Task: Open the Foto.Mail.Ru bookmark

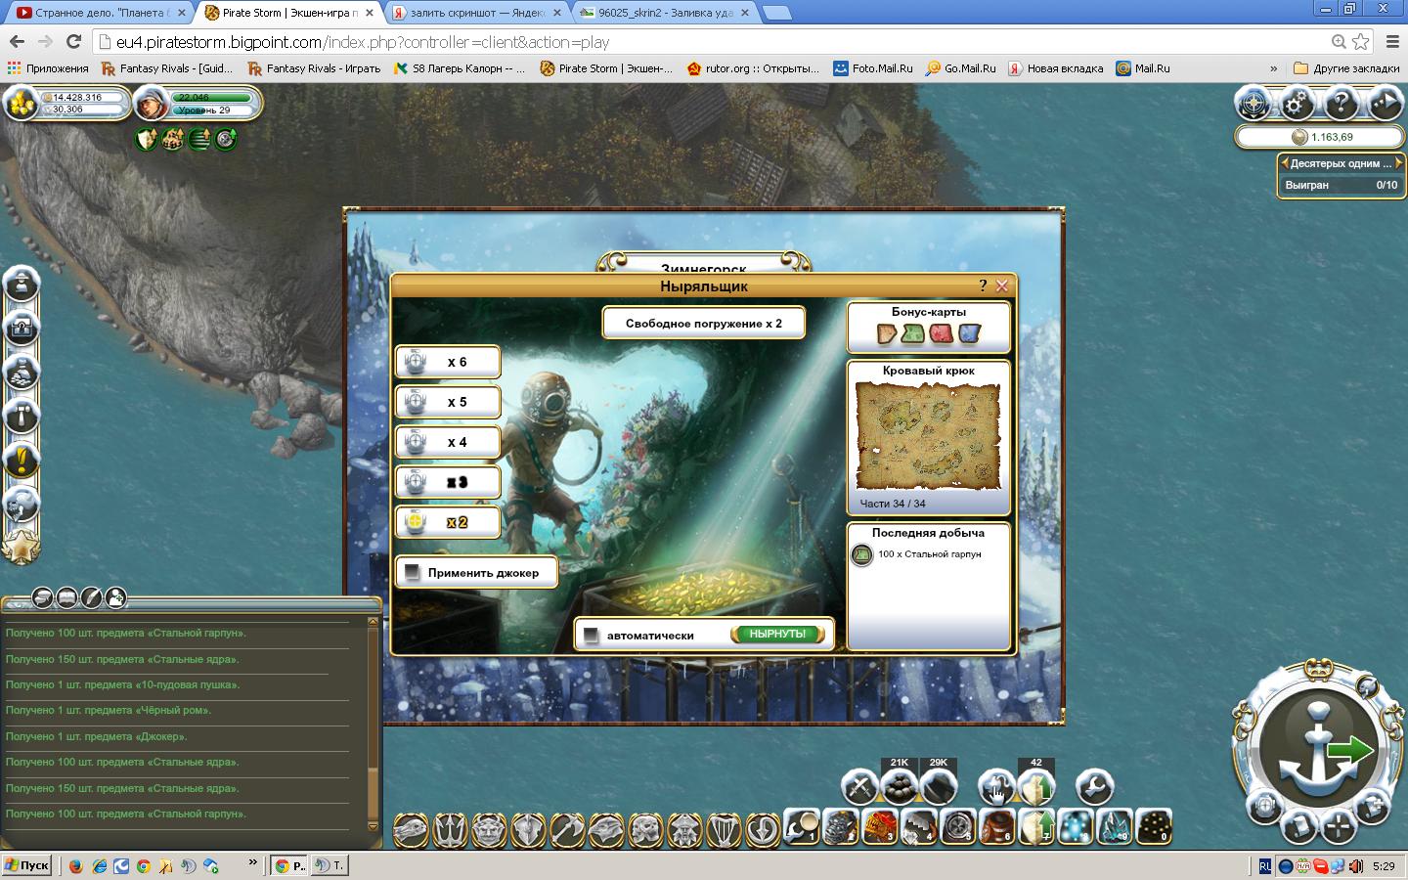Action: click(873, 68)
